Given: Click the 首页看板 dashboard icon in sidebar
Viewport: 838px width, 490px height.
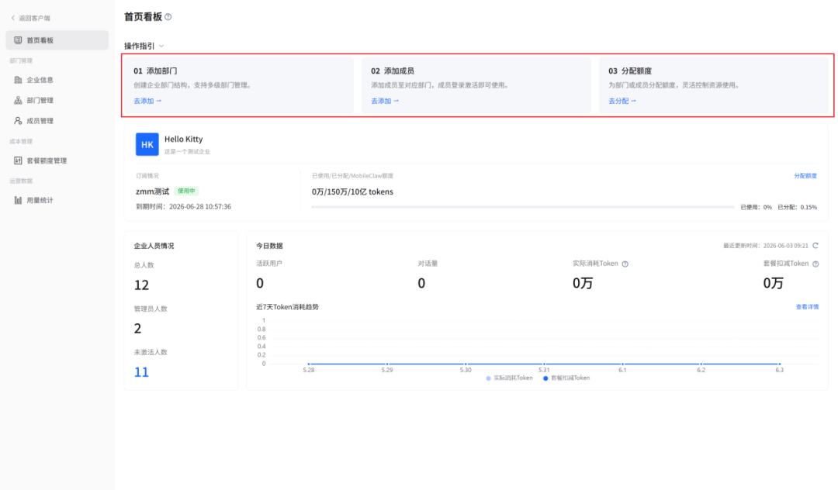Looking at the screenshot, I should [18, 40].
